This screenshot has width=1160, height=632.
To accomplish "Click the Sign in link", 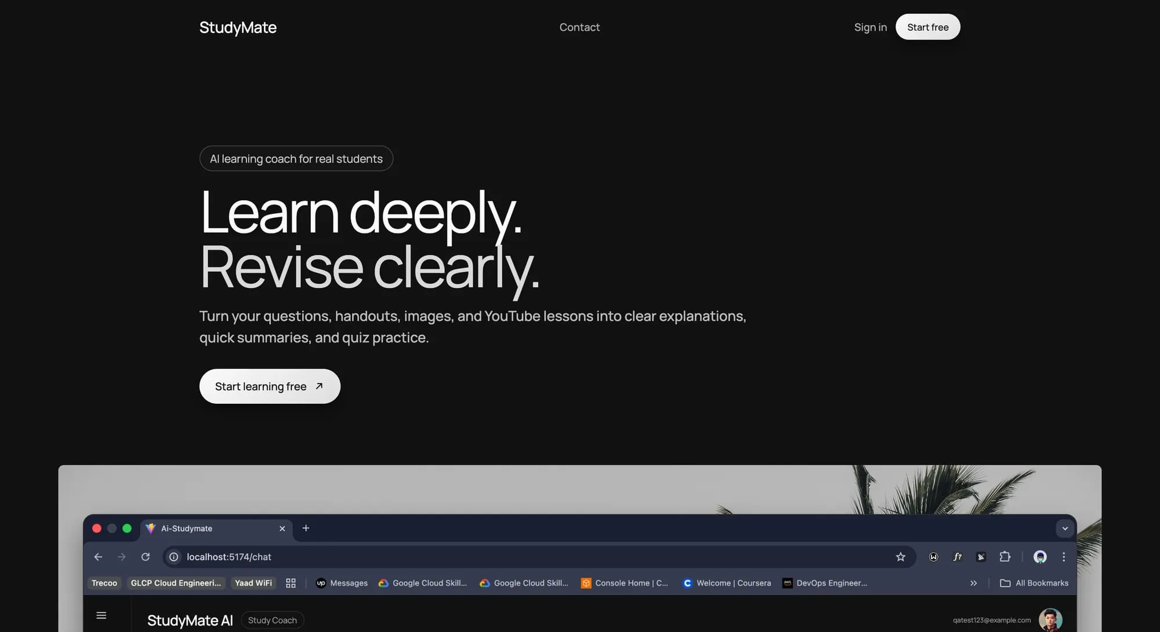I will (870, 27).
